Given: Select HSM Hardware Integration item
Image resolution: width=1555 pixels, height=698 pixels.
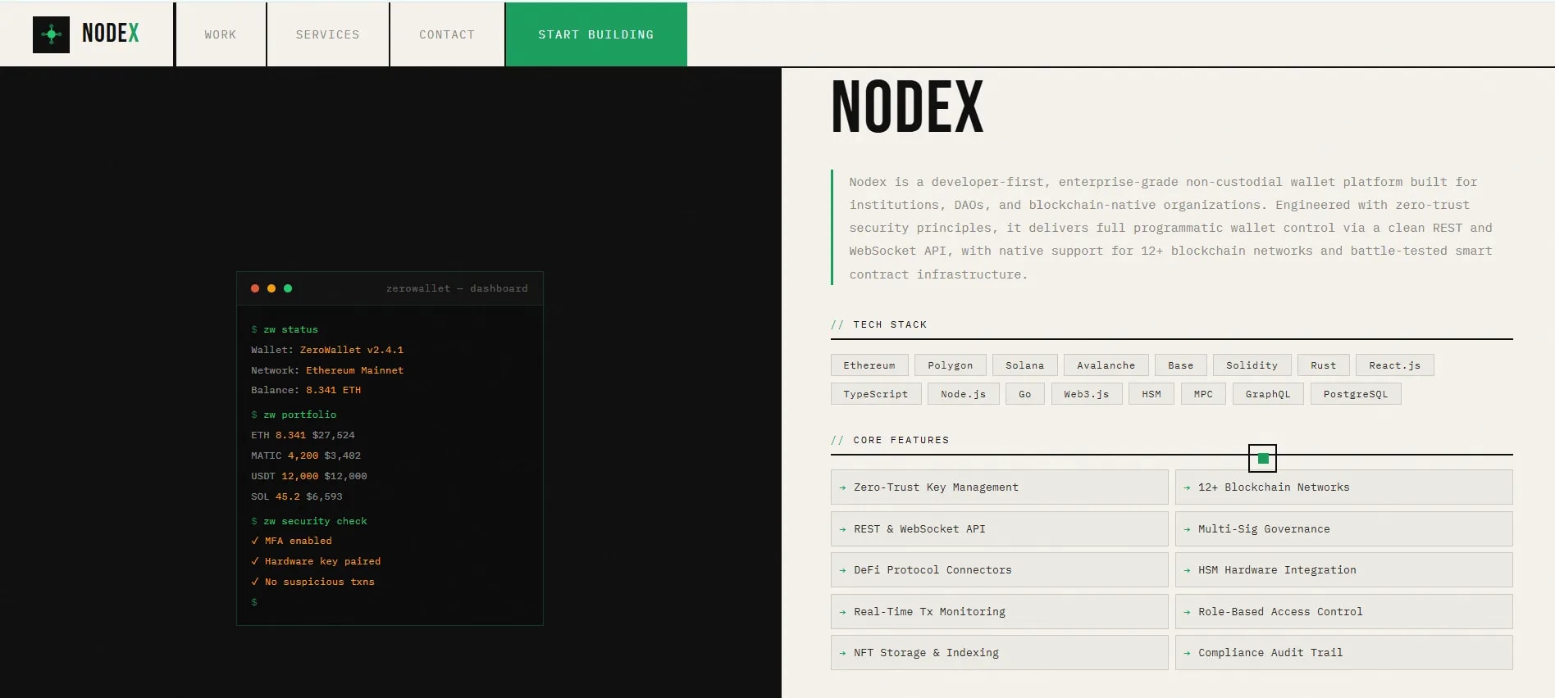Looking at the screenshot, I should (x=1344, y=570).
